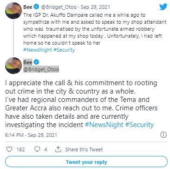This screenshot has width=170, height=169.
Task: Click @Bridget_Otoo handle in top tweet
Action: tap(60, 7)
